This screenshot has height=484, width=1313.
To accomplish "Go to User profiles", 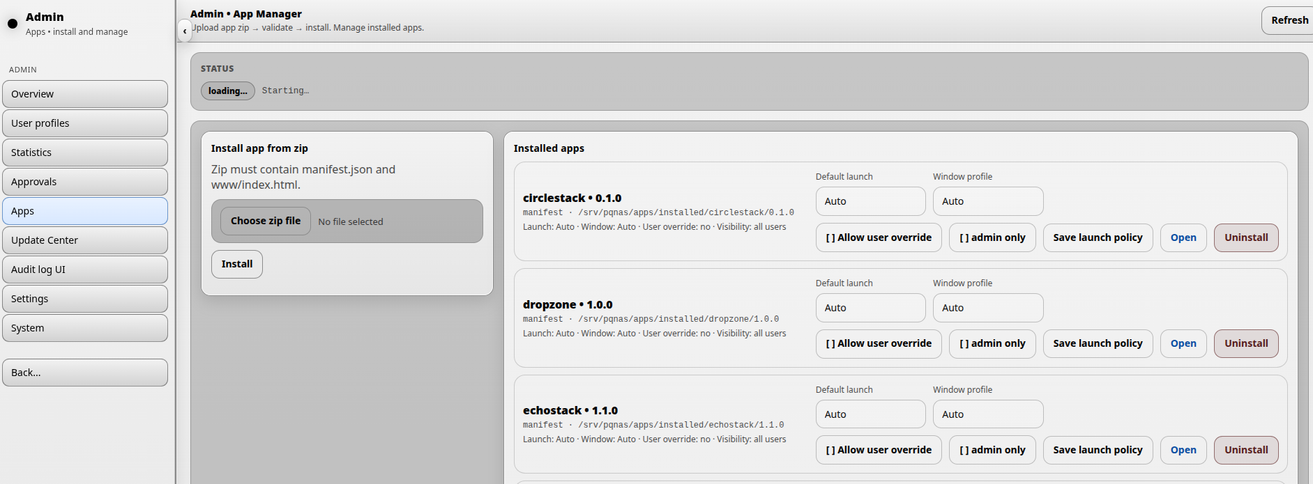I will [85, 123].
